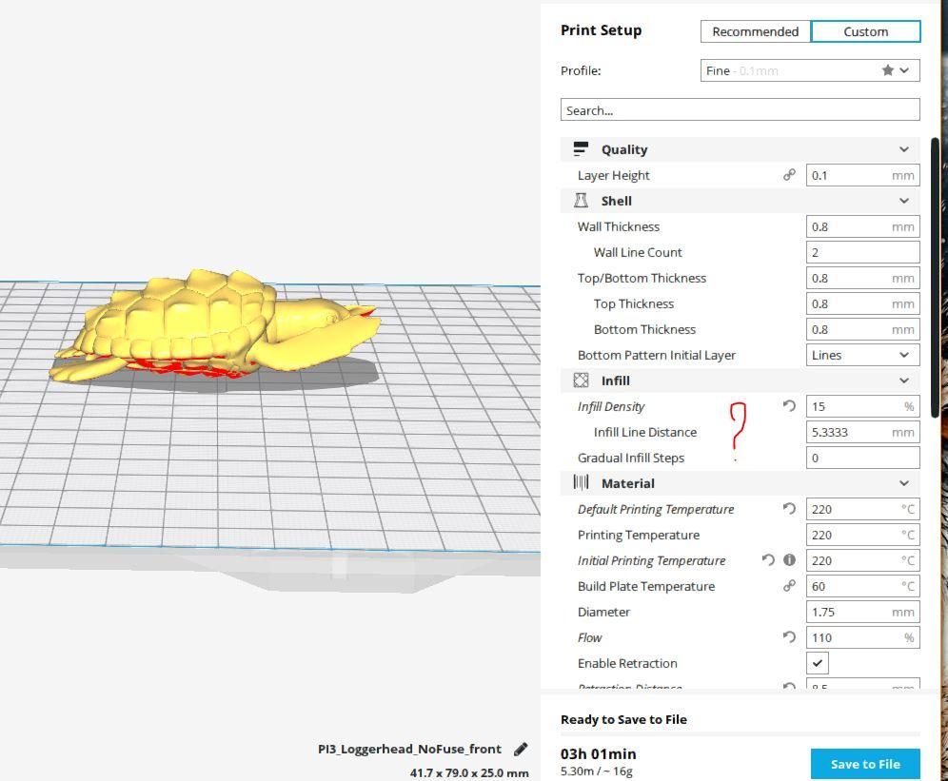
Task: Reset Default Printing Temperature via revert arrow
Action: [x=789, y=509]
